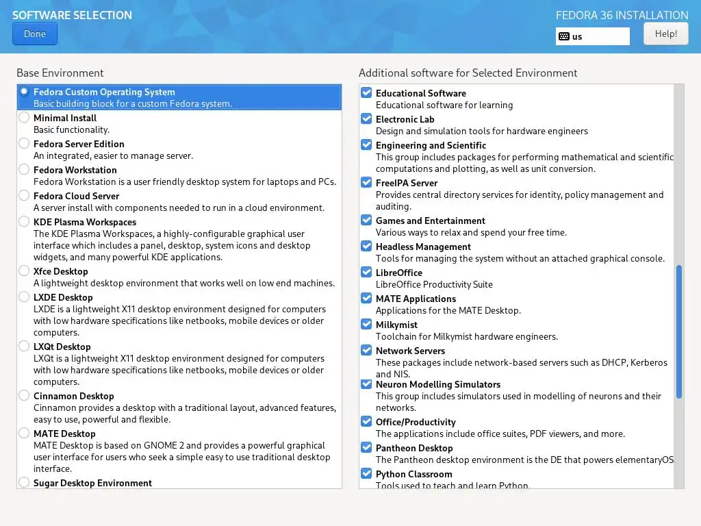Click 'Educational software for learning' description
This screenshot has height=526, width=701.
pos(444,105)
